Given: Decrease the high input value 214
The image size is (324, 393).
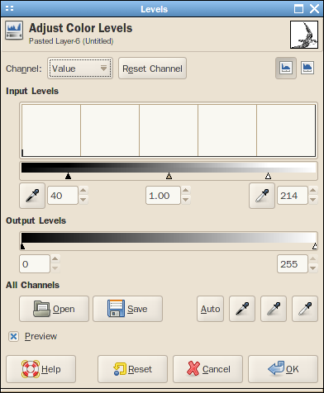Looking at the screenshot, I should pyautogui.click(x=313, y=200).
